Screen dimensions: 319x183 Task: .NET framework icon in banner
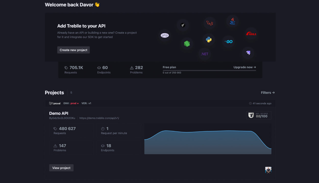204,54
